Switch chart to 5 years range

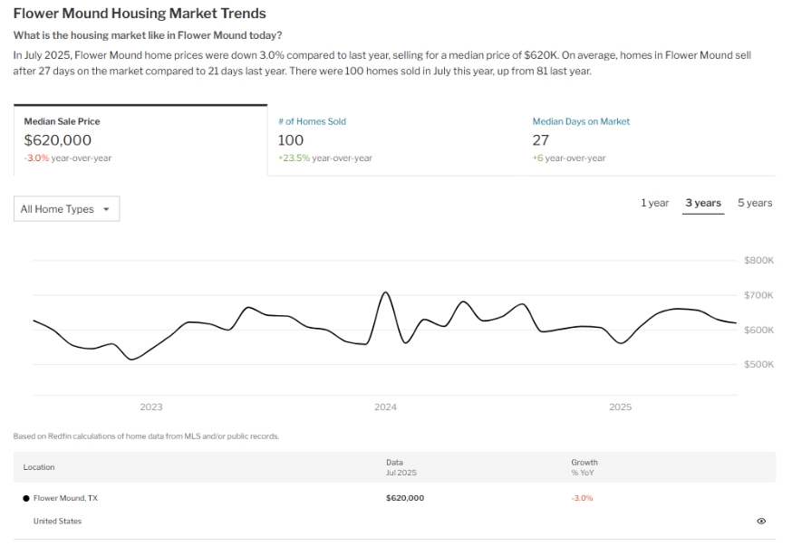coord(754,203)
